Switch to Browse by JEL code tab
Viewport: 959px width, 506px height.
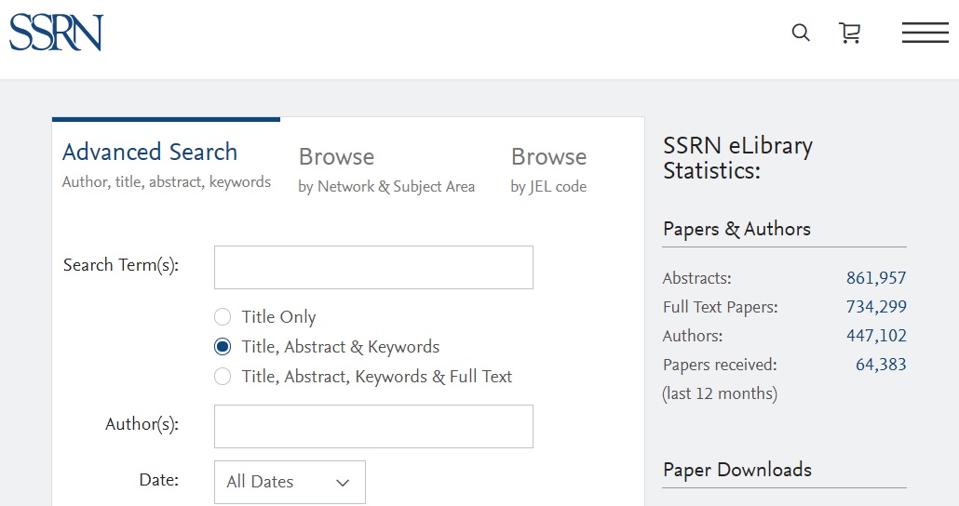tap(548, 170)
